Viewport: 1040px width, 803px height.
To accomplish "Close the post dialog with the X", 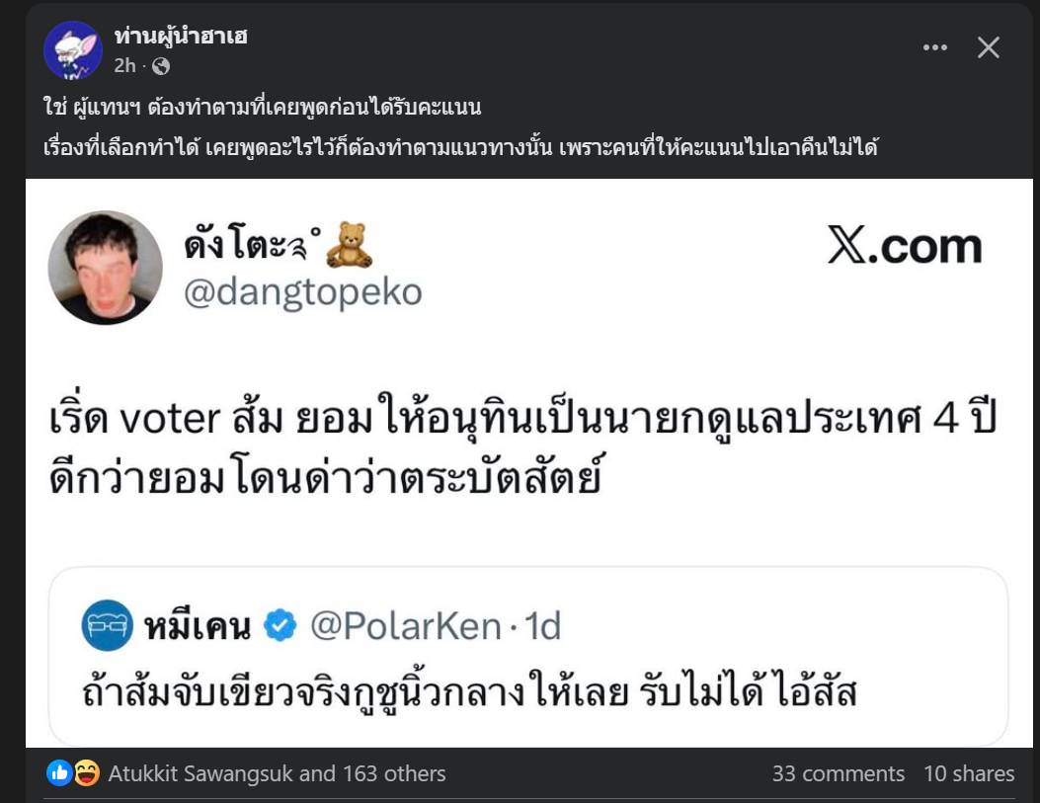I will click(x=989, y=47).
